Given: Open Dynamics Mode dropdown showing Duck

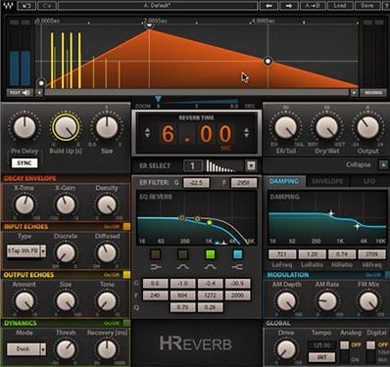Looking at the screenshot, I should [26, 349].
